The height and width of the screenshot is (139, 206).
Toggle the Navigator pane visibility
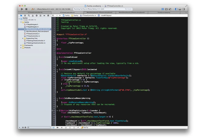click(176, 9)
